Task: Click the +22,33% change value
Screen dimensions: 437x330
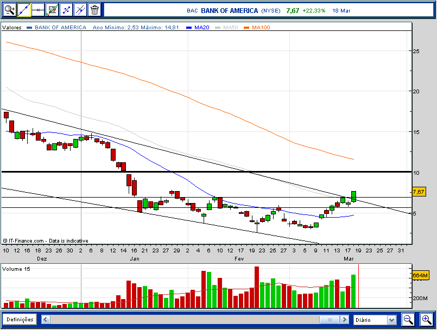Action: tap(314, 11)
